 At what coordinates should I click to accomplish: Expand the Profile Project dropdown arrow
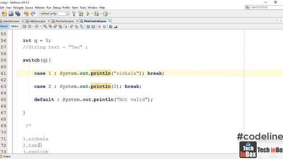tap(110, 14)
